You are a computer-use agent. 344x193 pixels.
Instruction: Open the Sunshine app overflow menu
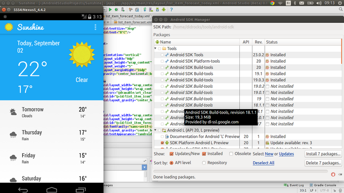[x=95, y=27]
